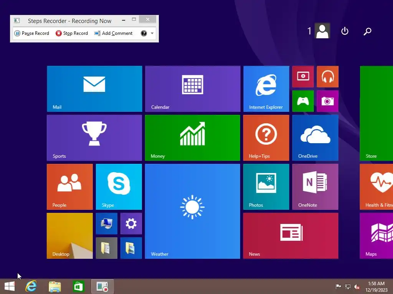Open the Start screen search
393x294 pixels.
(x=367, y=31)
